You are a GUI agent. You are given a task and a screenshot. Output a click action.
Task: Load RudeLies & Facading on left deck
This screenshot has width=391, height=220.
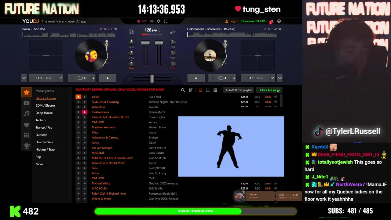[78, 102]
